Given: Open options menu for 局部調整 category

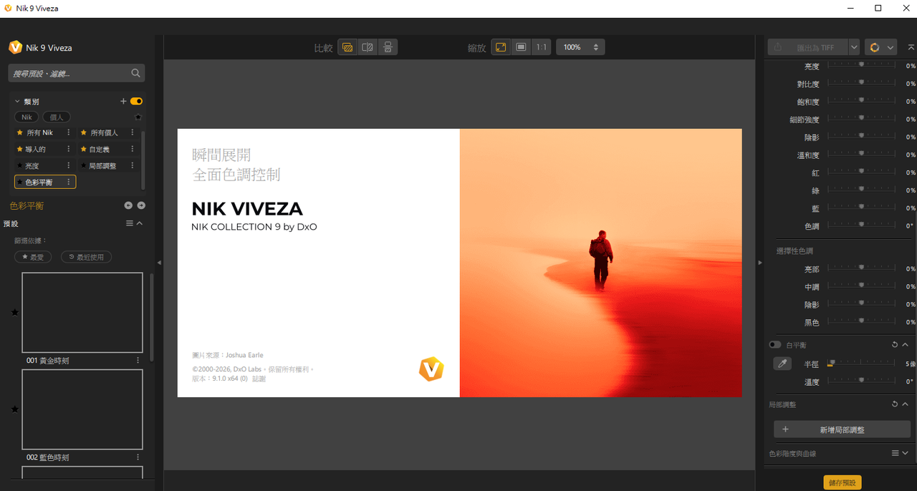Looking at the screenshot, I should coord(133,165).
